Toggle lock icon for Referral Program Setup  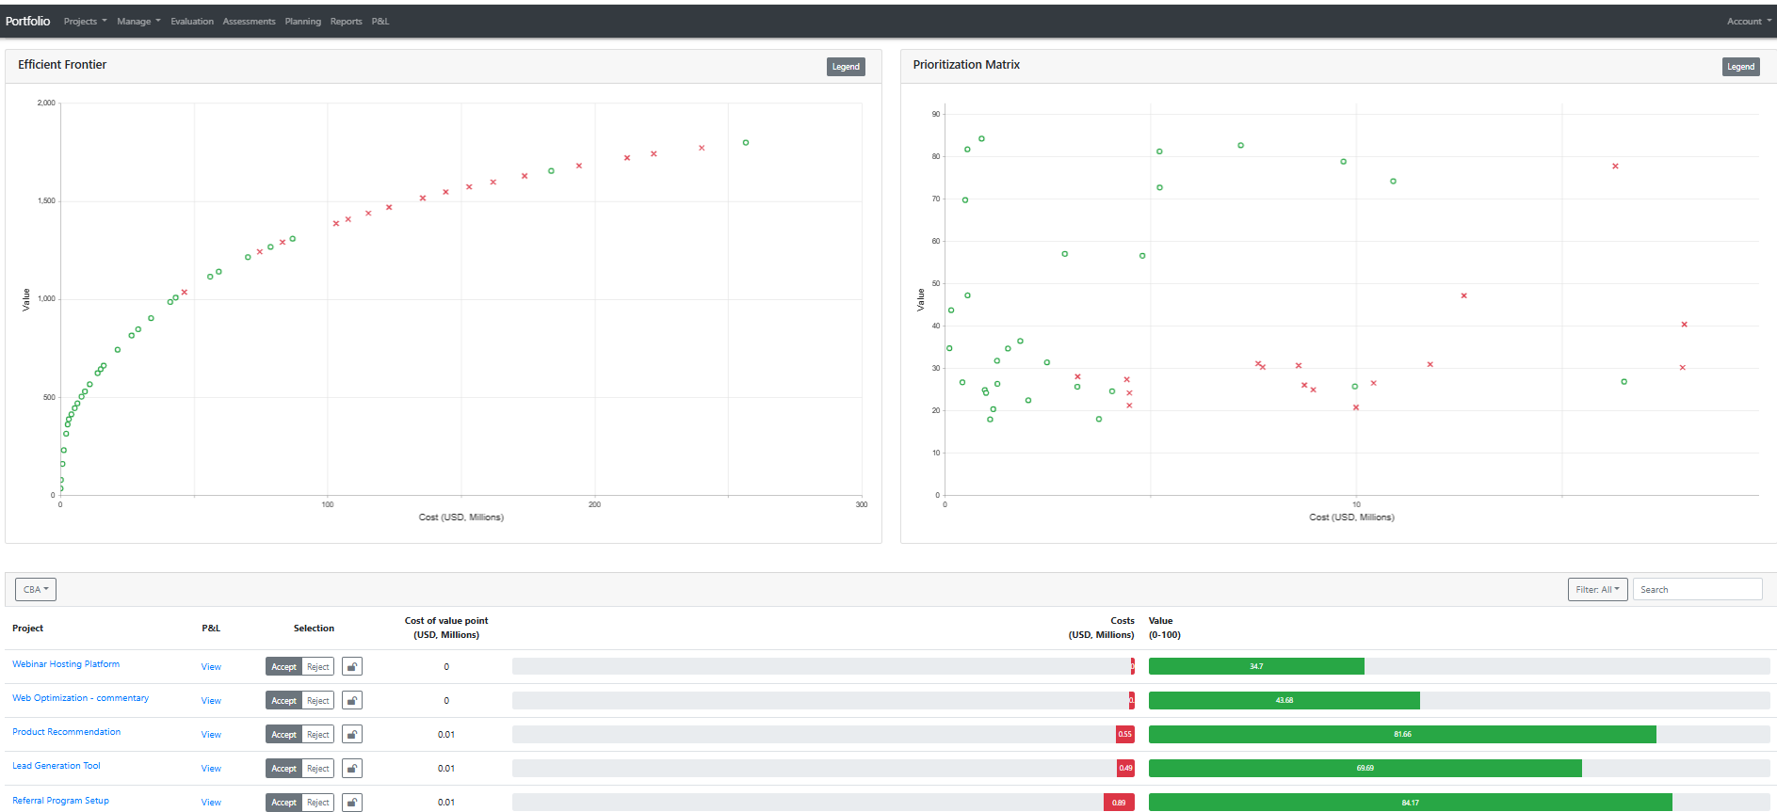(352, 803)
